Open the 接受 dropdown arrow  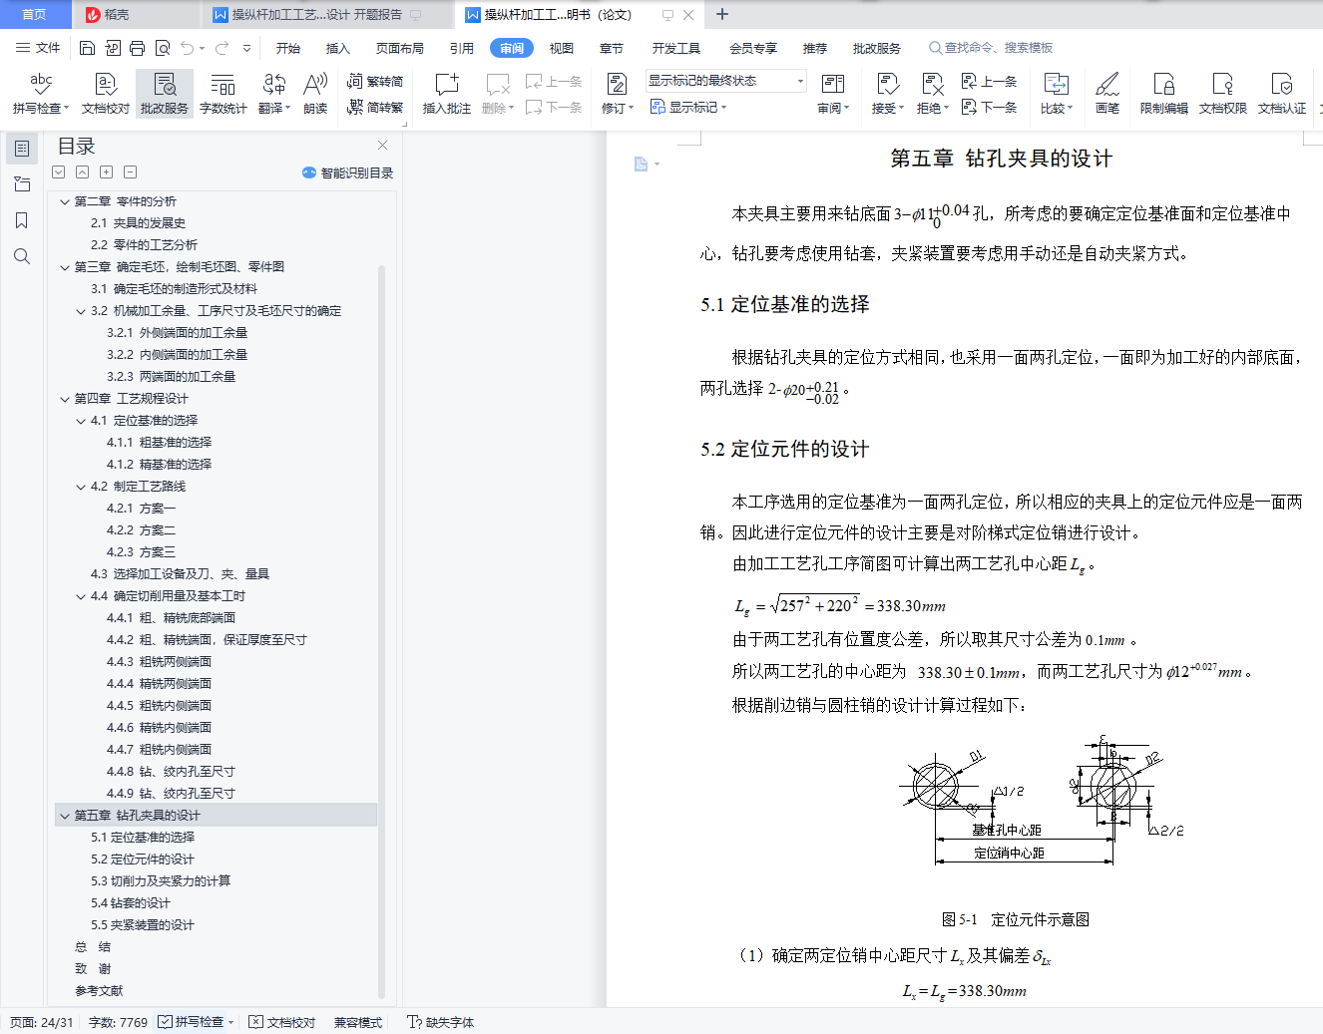901,109
